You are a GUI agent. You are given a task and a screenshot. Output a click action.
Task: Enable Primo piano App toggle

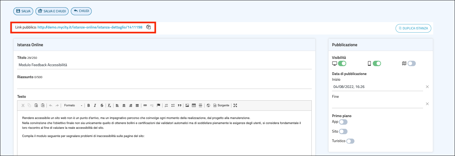point(343,122)
